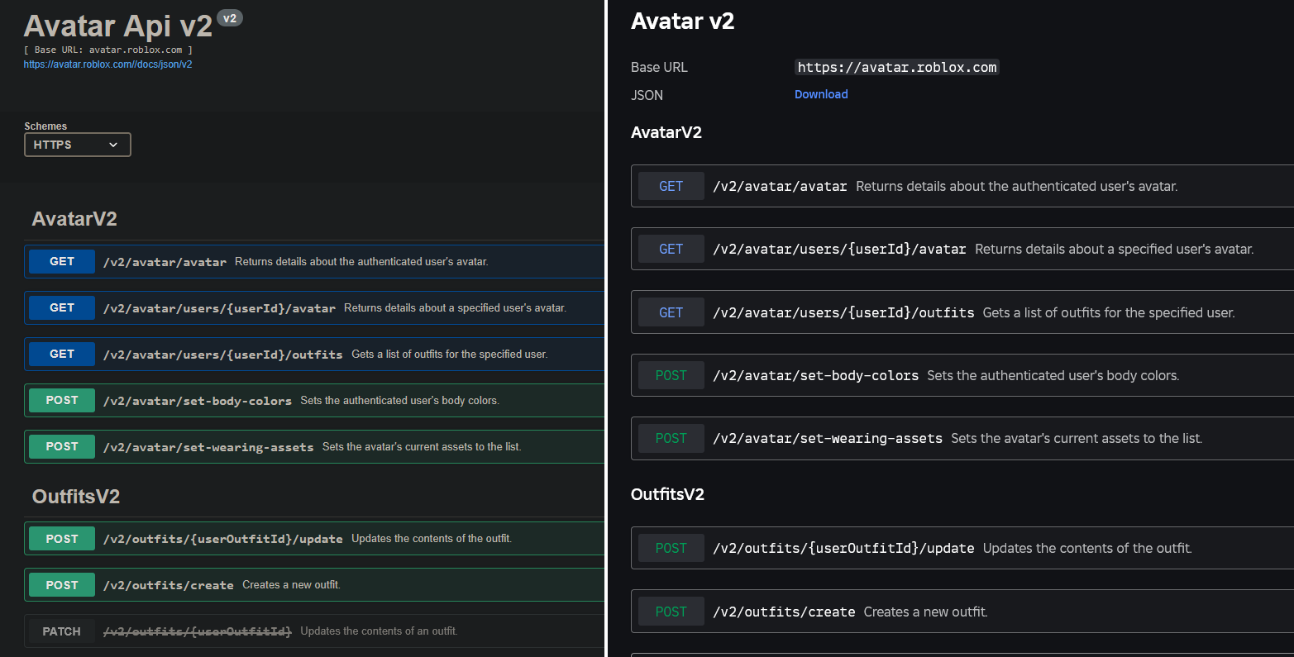Expand left POST set-wearing-assets endpoint
Viewport: 1294px width, 657px height.
click(208, 447)
